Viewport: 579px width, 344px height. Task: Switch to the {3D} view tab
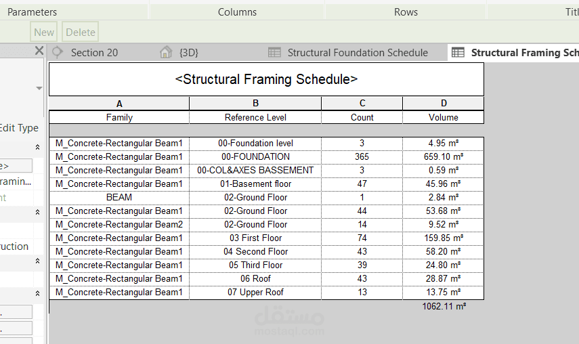[x=189, y=52]
